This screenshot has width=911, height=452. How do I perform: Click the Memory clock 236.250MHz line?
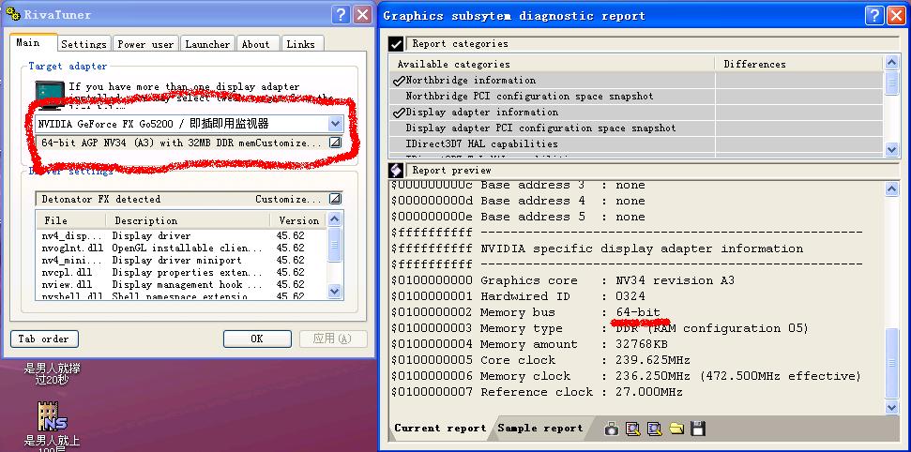[x=627, y=376]
